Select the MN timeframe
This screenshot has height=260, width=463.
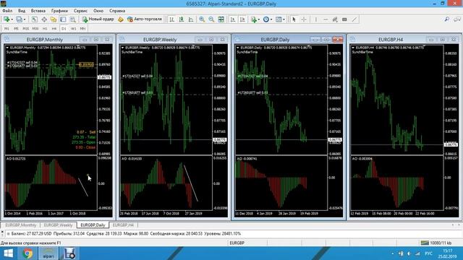(82, 29)
